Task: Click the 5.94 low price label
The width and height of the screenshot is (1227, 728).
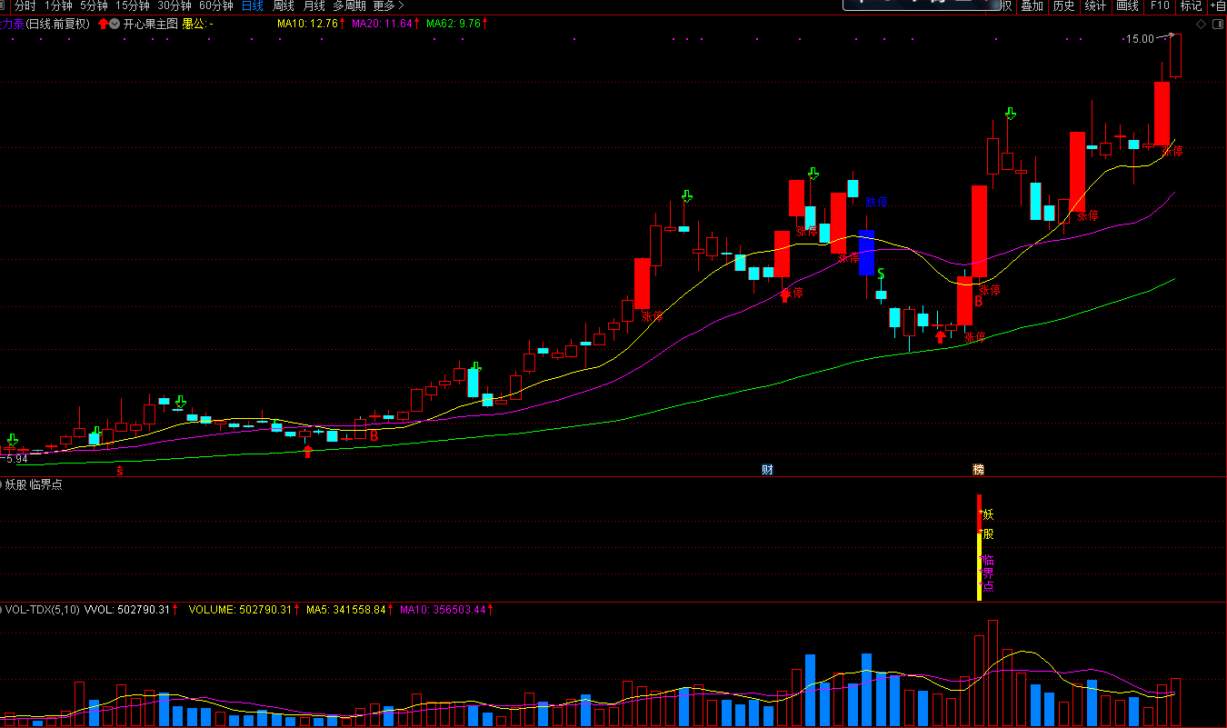Action: click(x=15, y=459)
